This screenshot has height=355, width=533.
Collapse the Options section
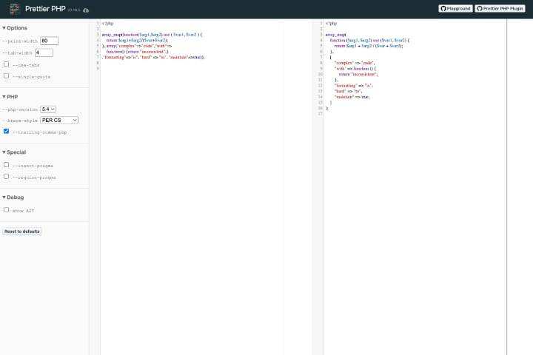tap(16, 28)
